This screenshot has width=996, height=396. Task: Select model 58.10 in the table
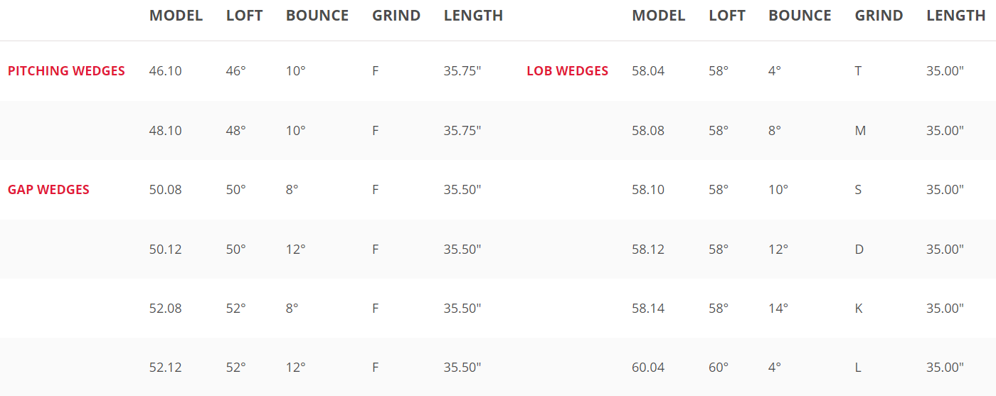tap(648, 190)
